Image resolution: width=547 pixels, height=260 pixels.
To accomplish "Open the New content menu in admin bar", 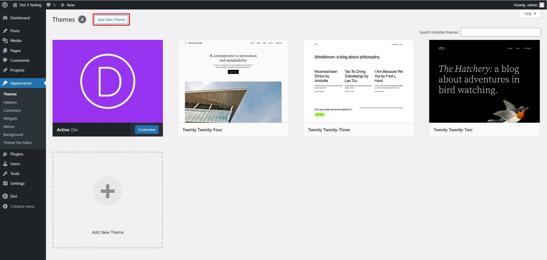I will coord(68,5).
